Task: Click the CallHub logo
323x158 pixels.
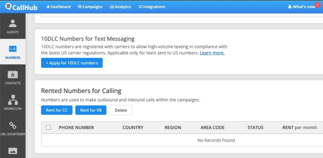Action: (21, 7)
